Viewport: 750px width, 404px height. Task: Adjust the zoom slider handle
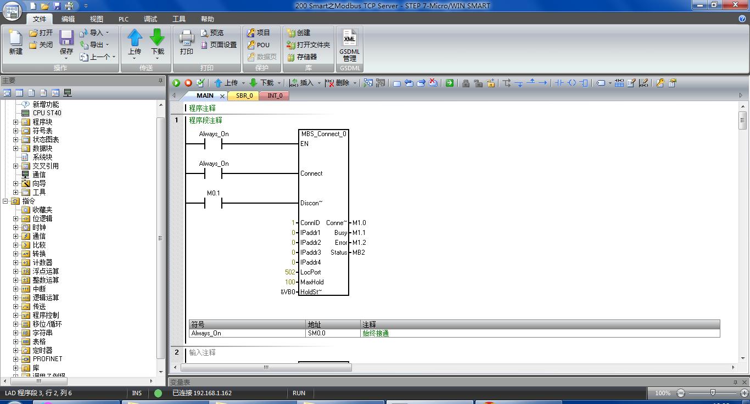click(713, 392)
